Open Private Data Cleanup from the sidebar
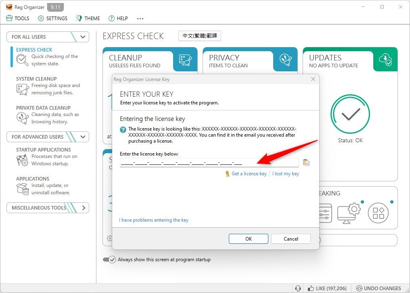 pyautogui.click(x=47, y=114)
